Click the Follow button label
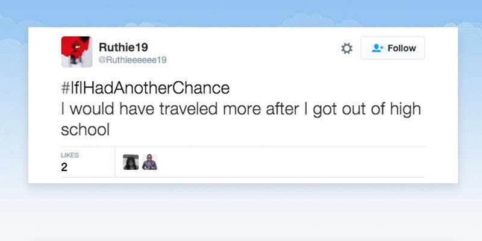 pyautogui.click(x=402, y=48)
